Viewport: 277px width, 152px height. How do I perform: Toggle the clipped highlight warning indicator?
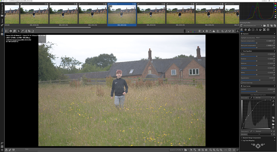pos(214,31)
